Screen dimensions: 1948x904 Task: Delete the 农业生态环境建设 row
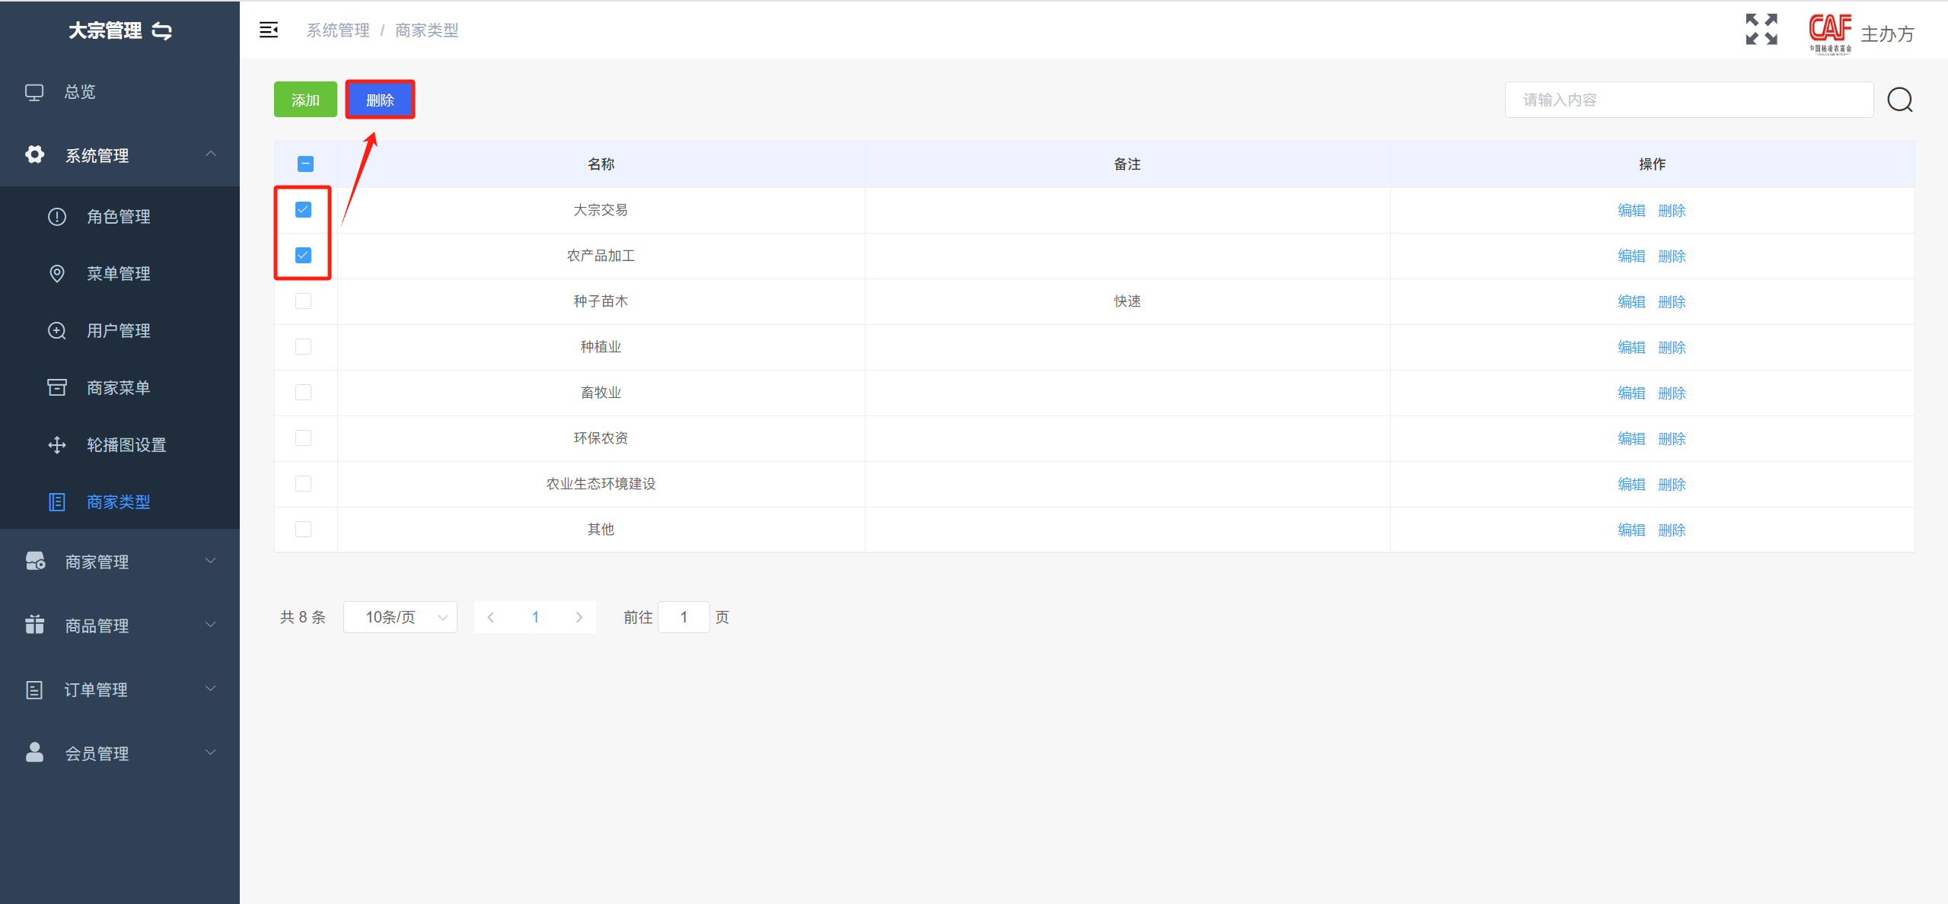pos(1672,485)
